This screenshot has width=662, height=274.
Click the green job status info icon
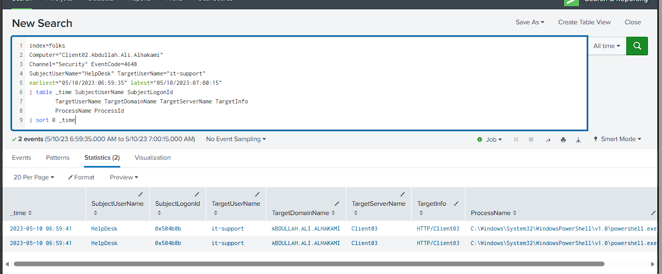pyautogui.click(x=480, y=140)
